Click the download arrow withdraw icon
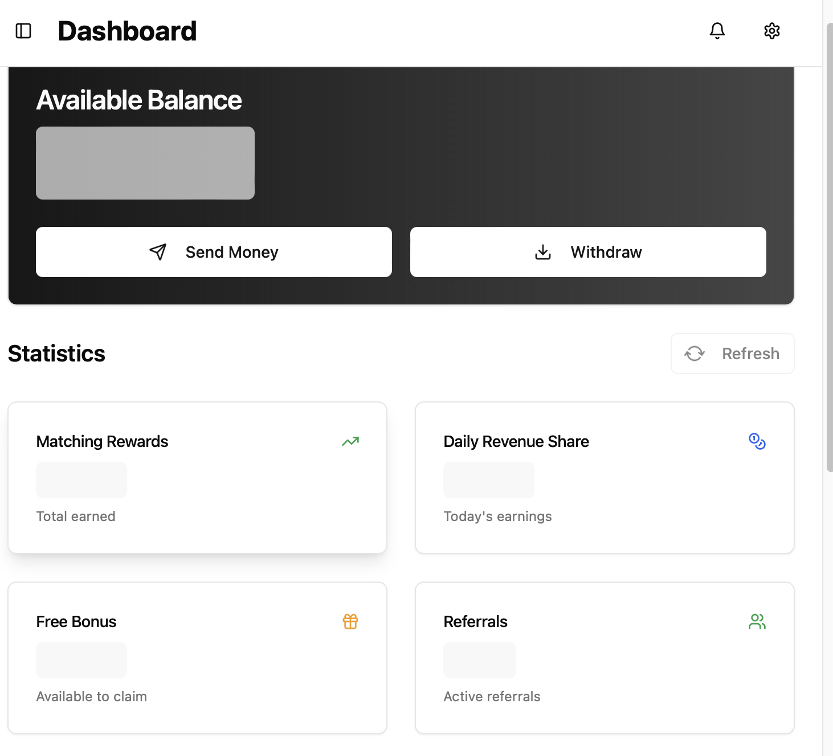The image size is (833, 756). coord(543,252)
